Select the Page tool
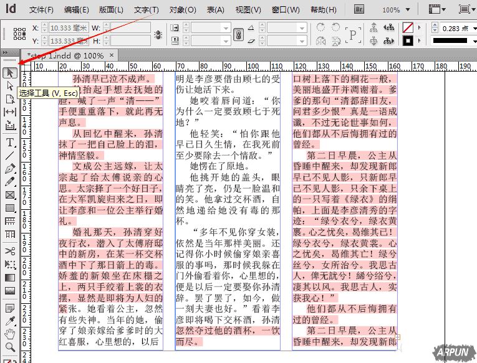The image size is (477, 363). 10,99
